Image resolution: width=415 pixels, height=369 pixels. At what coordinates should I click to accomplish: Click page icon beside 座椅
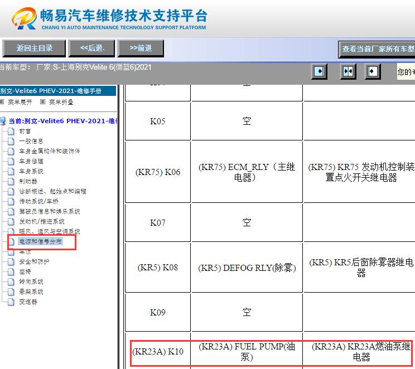[x=11, y=271]
